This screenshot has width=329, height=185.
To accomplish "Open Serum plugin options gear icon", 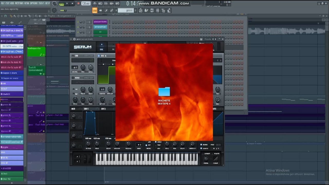I will point(74,39).
